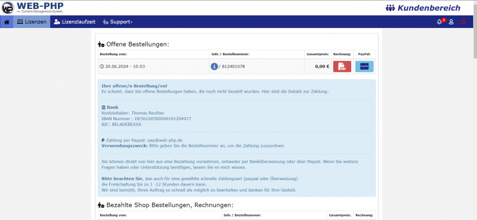Open the home icon in navigation bar

pyautogui.click(x=7, y=22)
